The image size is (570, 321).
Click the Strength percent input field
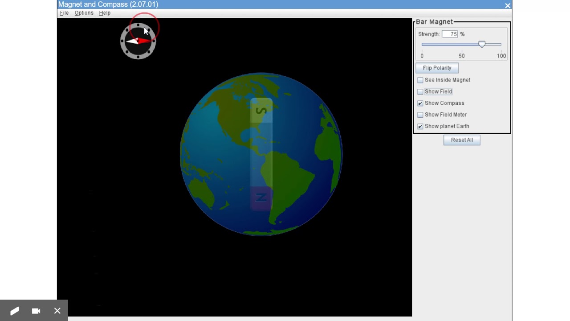tap(450, 34)
